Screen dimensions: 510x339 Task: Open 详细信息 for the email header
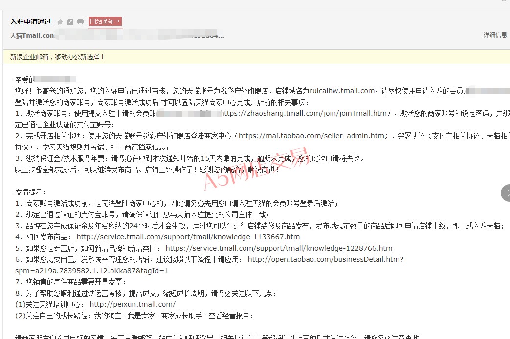(495, 35)
